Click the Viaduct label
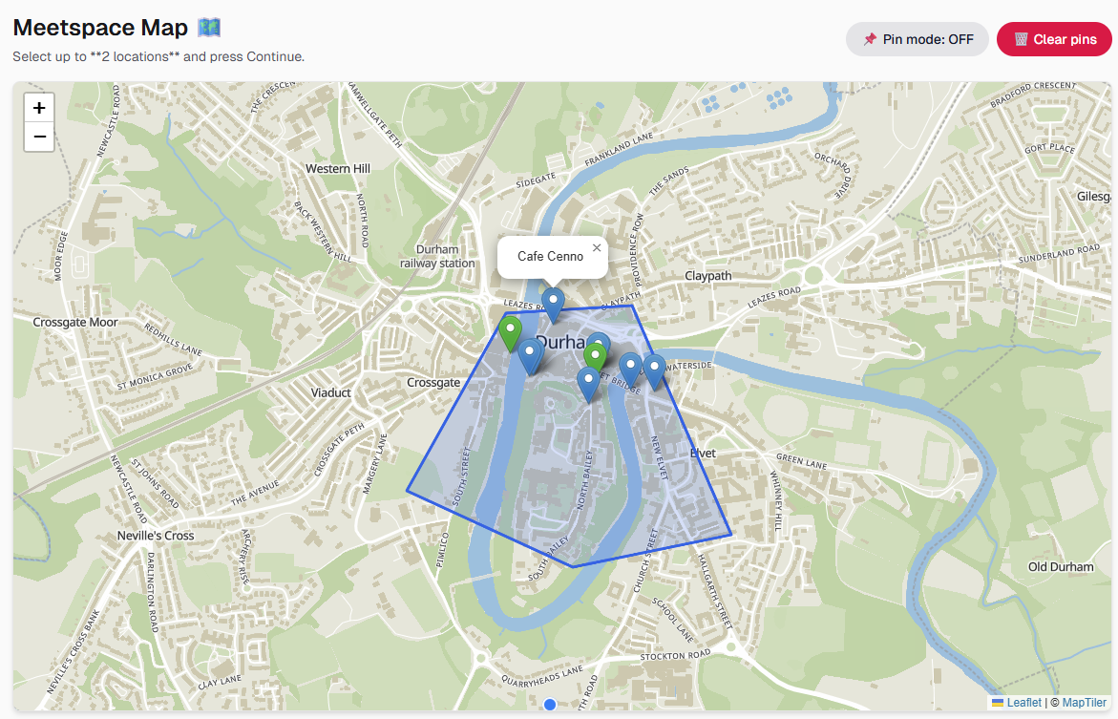Image resolution: width=1118 pixels, height=719 pixels. [331, 393]
